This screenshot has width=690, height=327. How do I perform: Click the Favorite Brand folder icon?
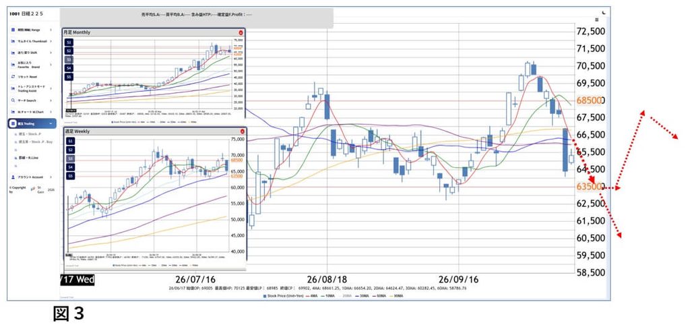(13, 64)
